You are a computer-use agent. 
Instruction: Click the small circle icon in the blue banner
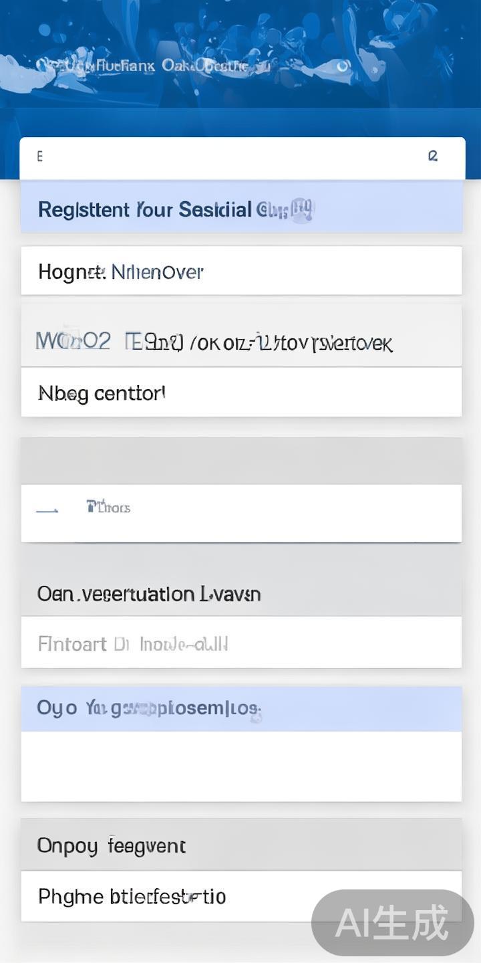[x=342, y=66]
